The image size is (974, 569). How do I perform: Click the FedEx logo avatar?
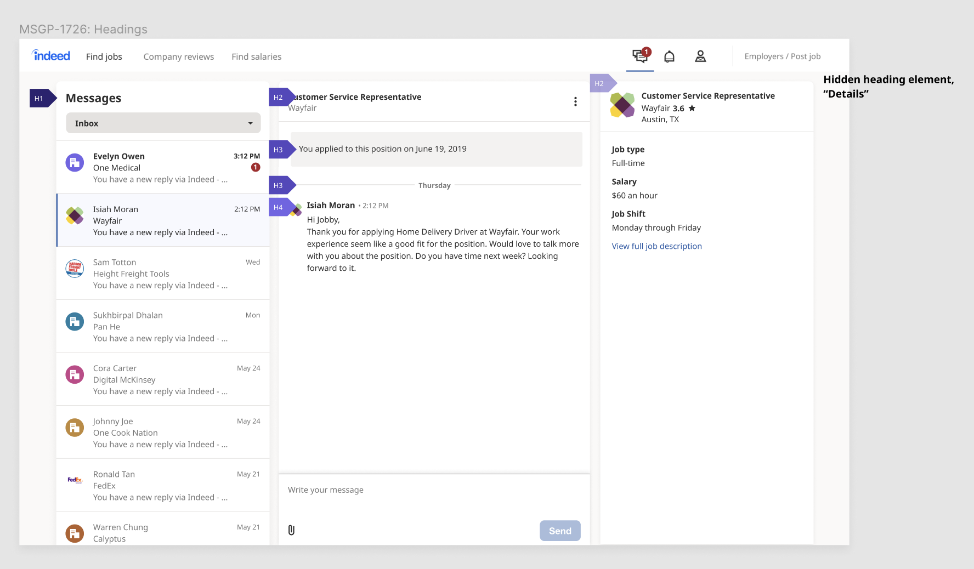(x=75, y=480)
